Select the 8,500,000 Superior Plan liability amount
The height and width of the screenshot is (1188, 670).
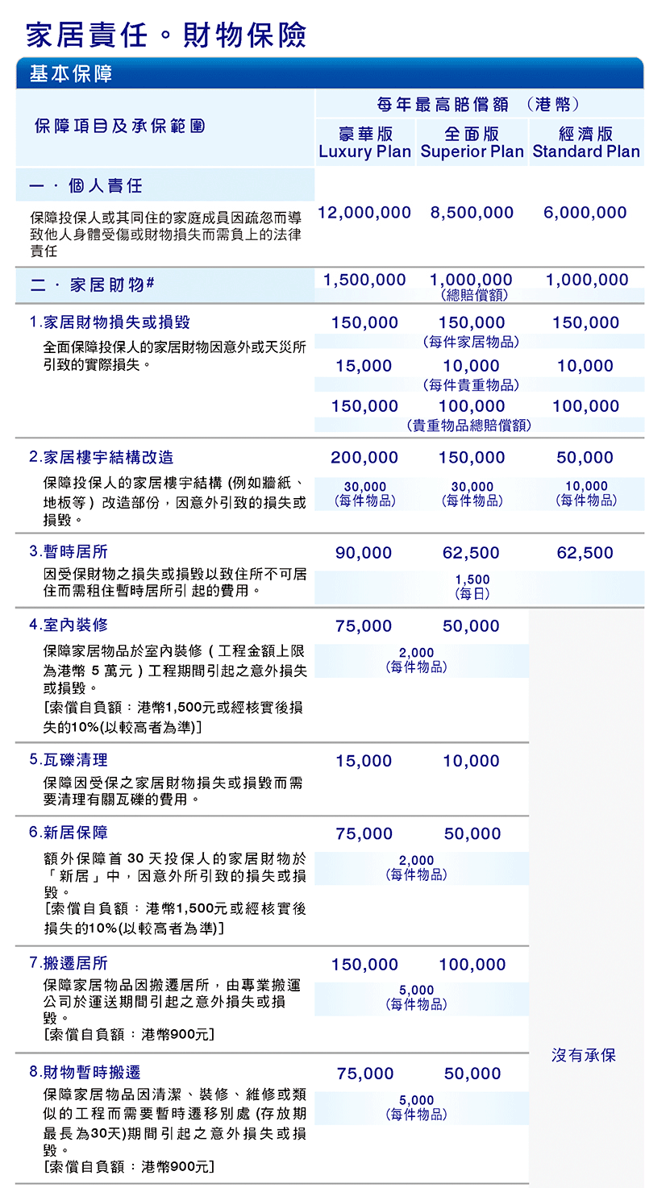(472, 213)
